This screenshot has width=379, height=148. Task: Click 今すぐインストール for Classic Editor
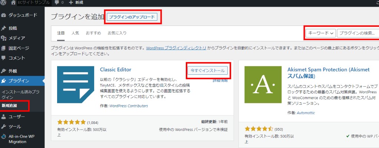click(207, 70)
